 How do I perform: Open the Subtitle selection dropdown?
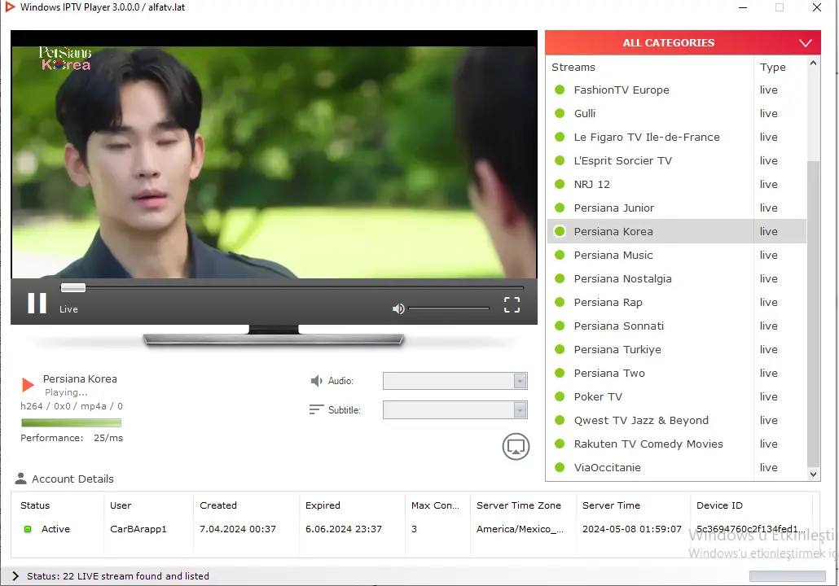point(455,410)
